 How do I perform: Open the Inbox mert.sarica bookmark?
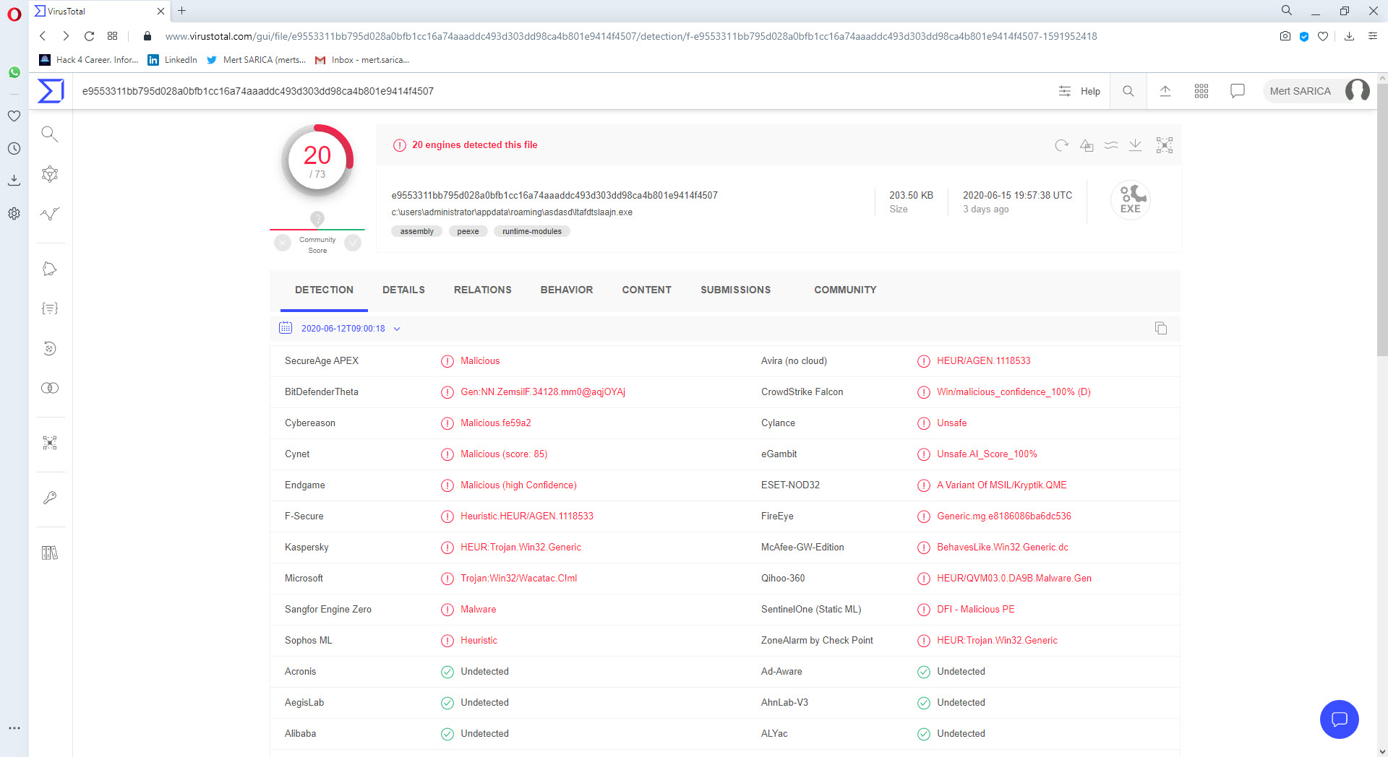[x=363, y=60]
